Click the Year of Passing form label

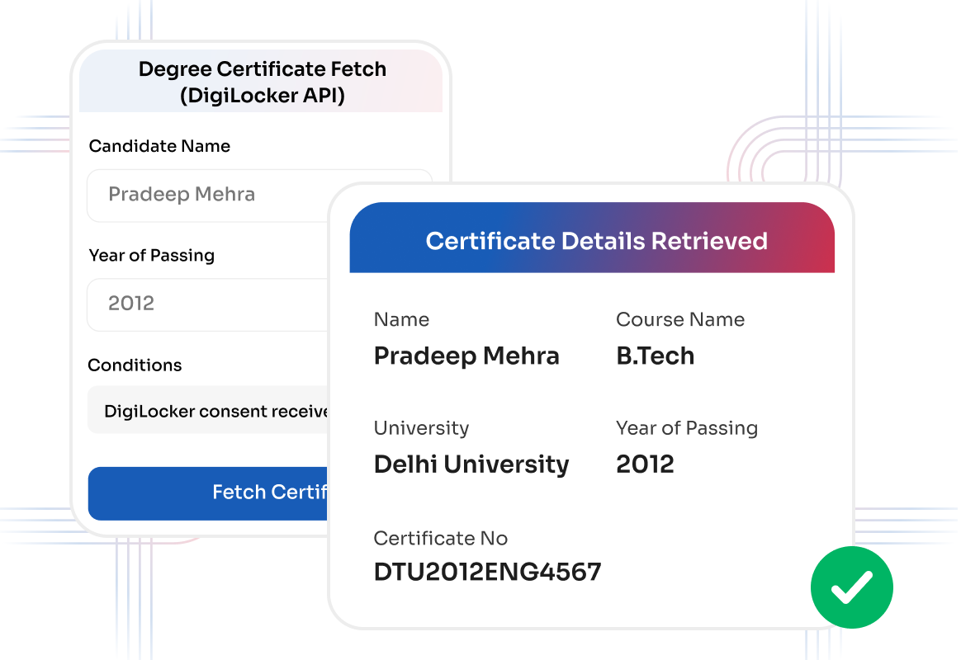coord(151,255)
